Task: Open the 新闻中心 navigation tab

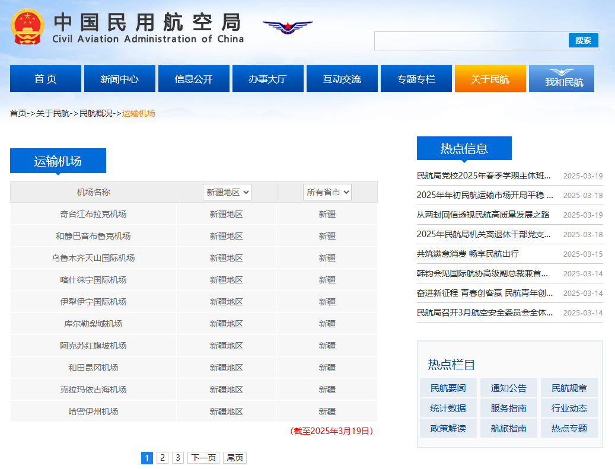Action: 119,79
